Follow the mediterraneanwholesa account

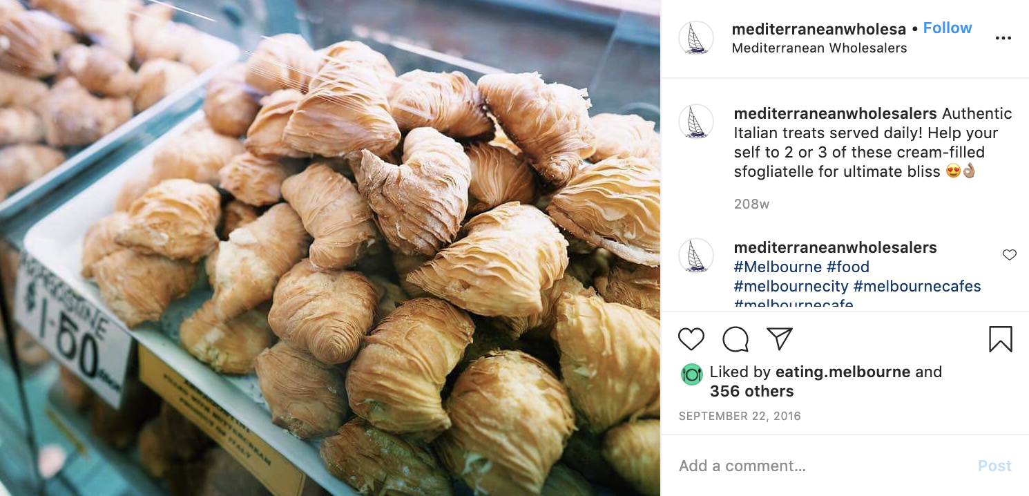[x=948, y=28]
